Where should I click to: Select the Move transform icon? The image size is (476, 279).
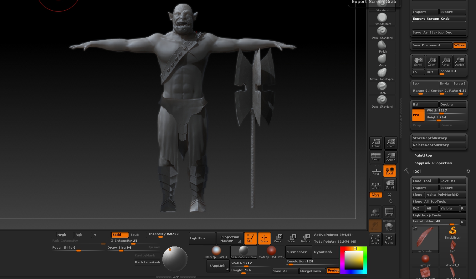[x=278, y=238]
